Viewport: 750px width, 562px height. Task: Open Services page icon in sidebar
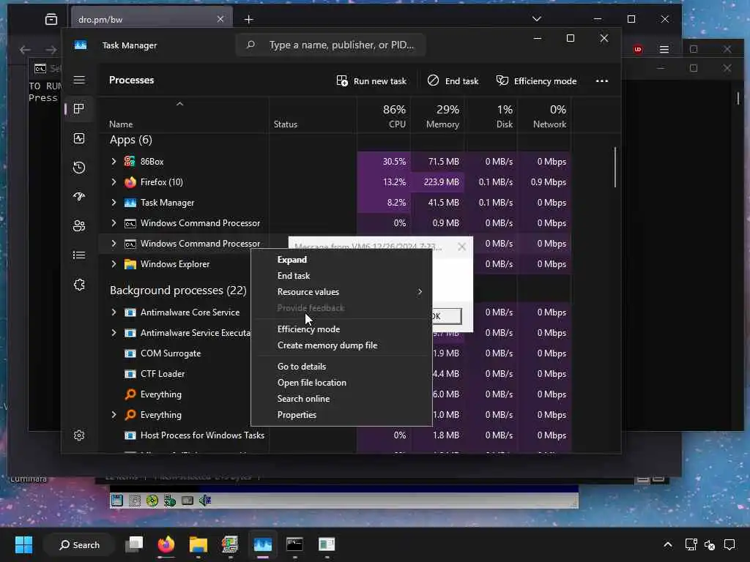click(79, 285)
